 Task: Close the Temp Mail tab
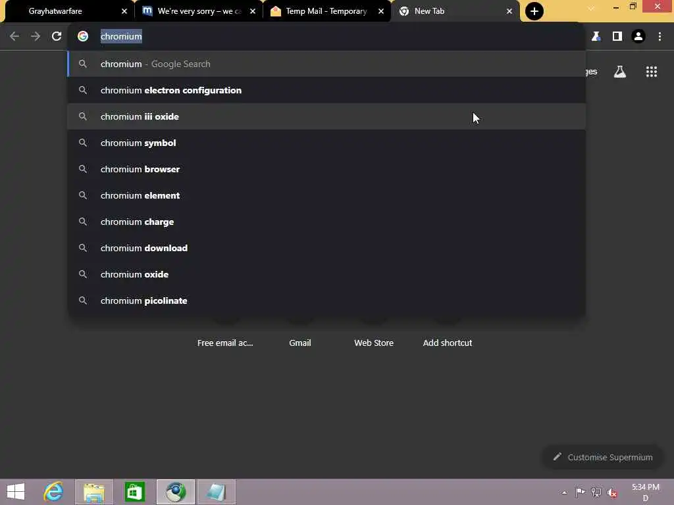[x=381, y=11]
